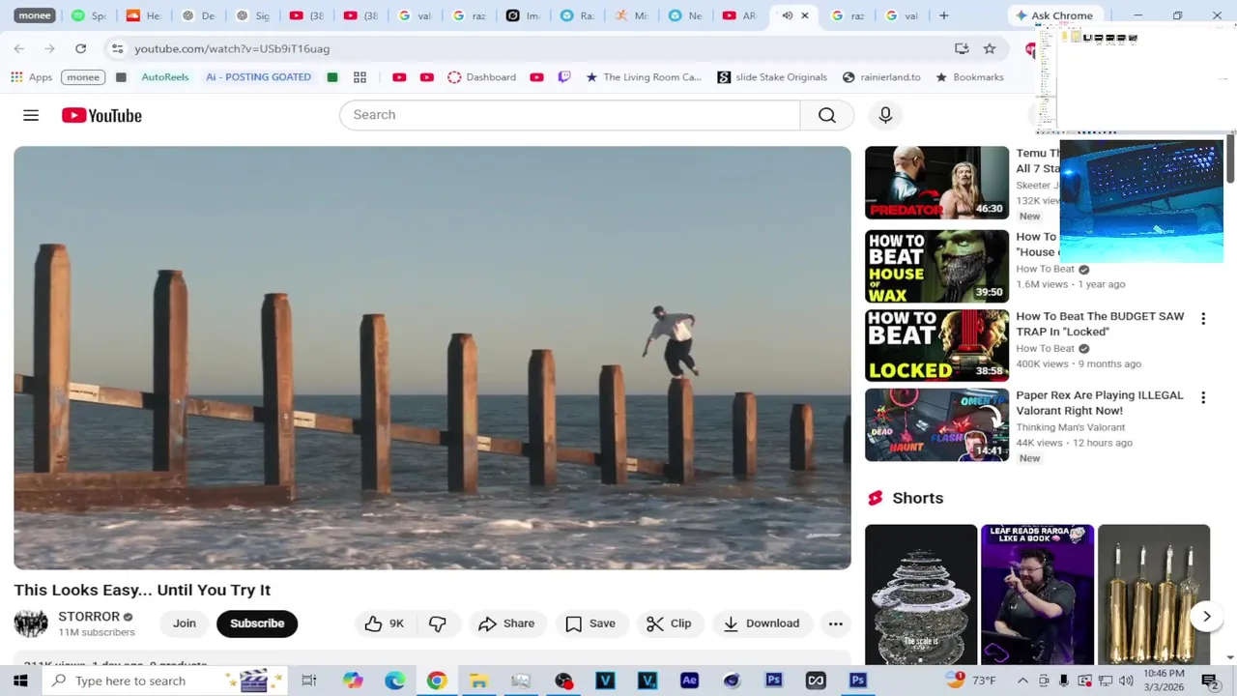Open the more actions ellipsis under video

tap(836, 623)
